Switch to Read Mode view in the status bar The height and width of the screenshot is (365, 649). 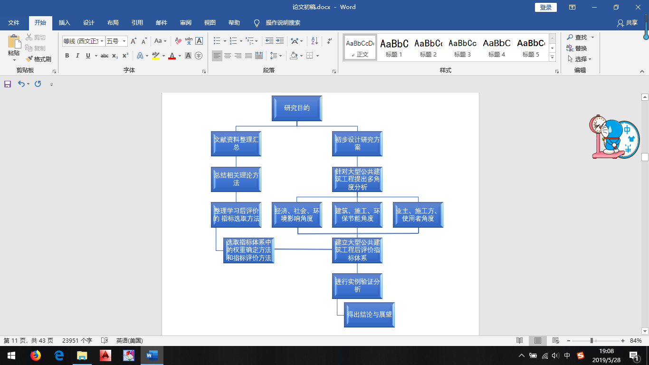520,341
